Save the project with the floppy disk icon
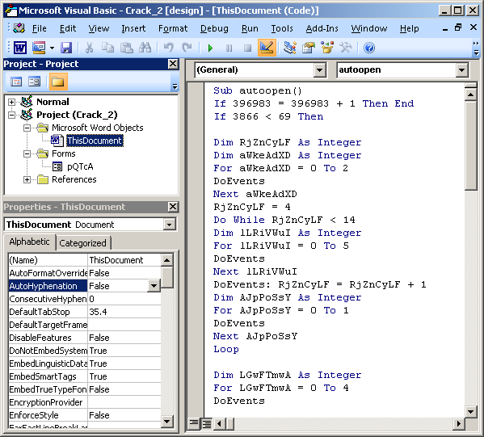The height and width of the screenshot is (437, 484). (x=66, y=48)
